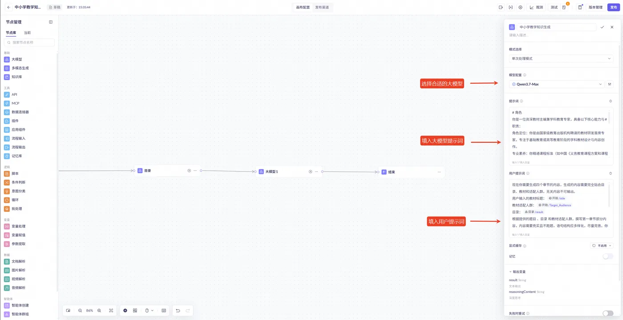Switch to the 当前 tab
Image resolution: width=623 pixels, height=320 pixels.
[27, 32]
